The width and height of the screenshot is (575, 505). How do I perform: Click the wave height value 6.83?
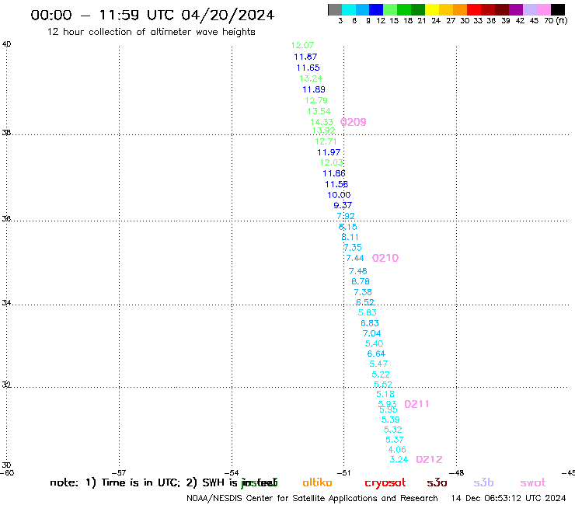pos(370,323)
